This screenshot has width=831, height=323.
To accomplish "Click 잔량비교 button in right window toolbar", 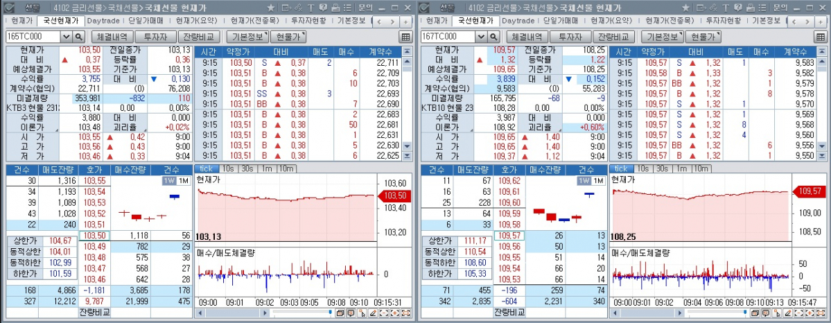I will pyautogui.click(x=613, y=37).
